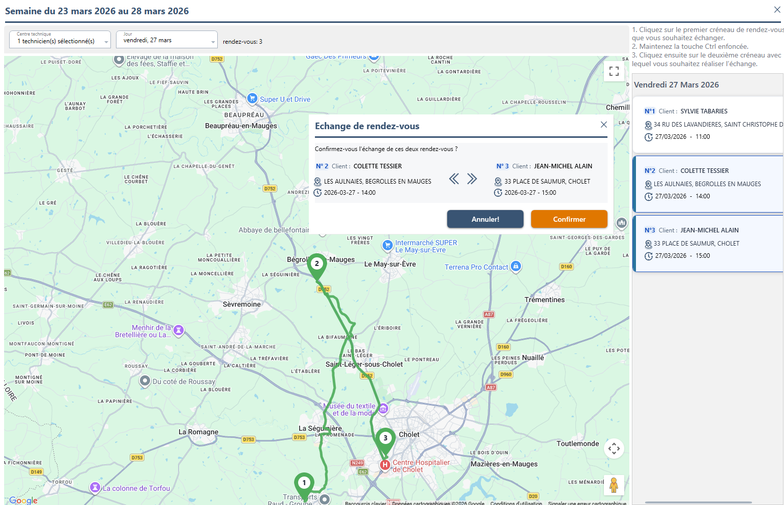
Task: Click the sidebar horizontal scrollbar
Action: click(699, 502)
